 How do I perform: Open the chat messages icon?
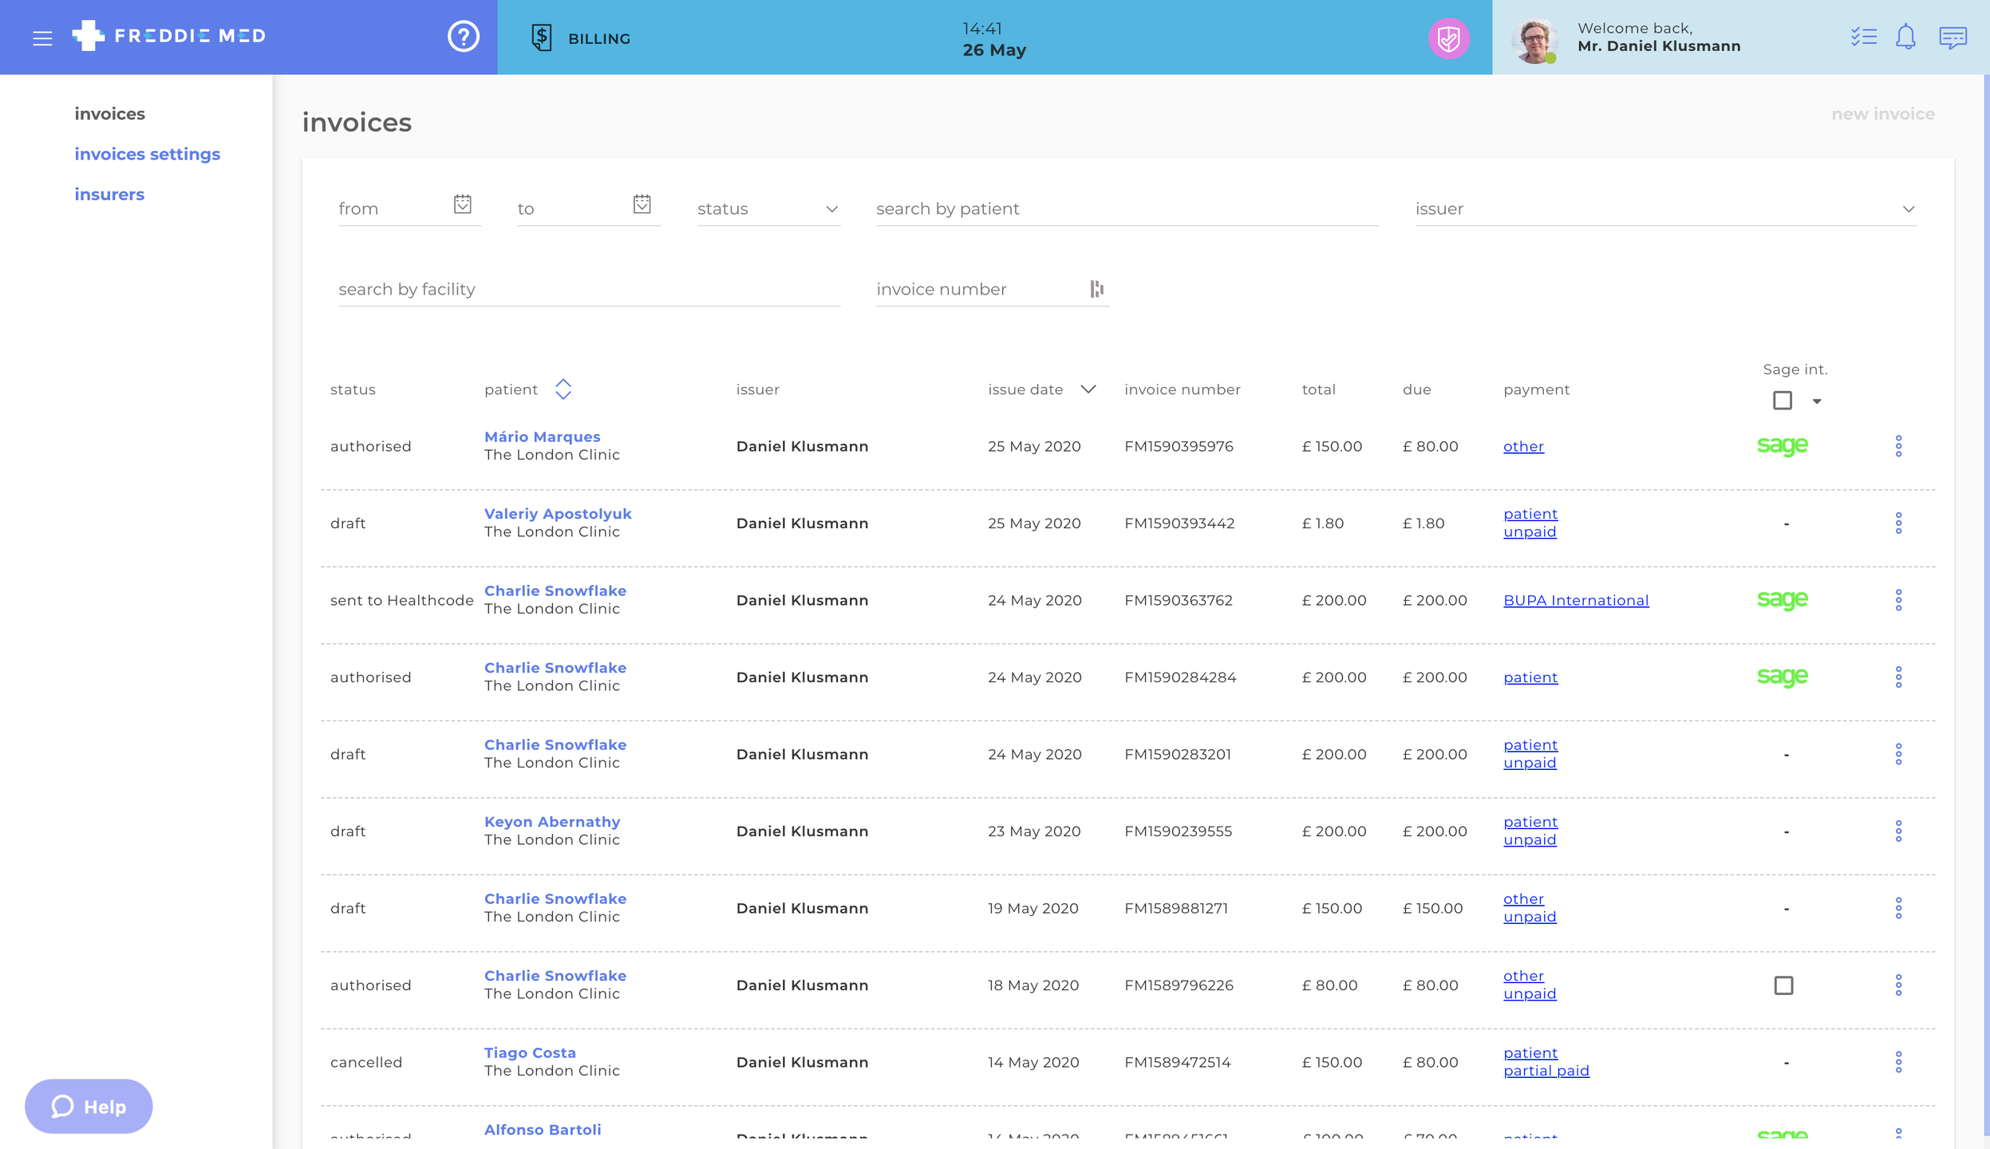point(1952,38)
